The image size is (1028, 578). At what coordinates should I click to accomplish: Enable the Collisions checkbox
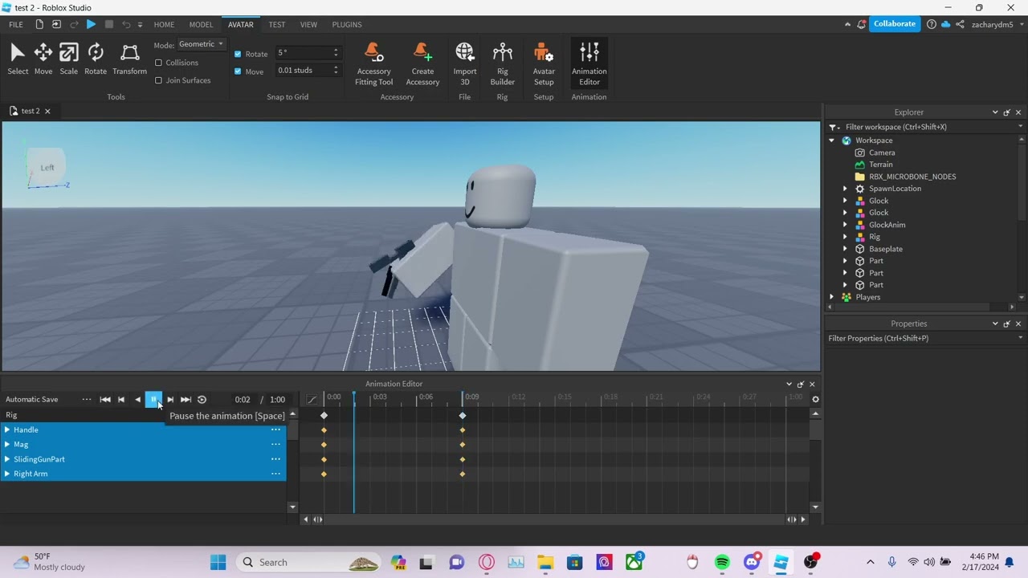(158, 63)
